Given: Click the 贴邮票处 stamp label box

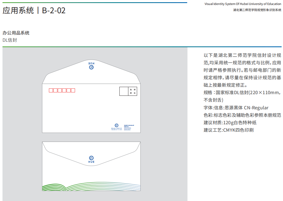Looking at the screenshot, I should [x=133, y=91].
